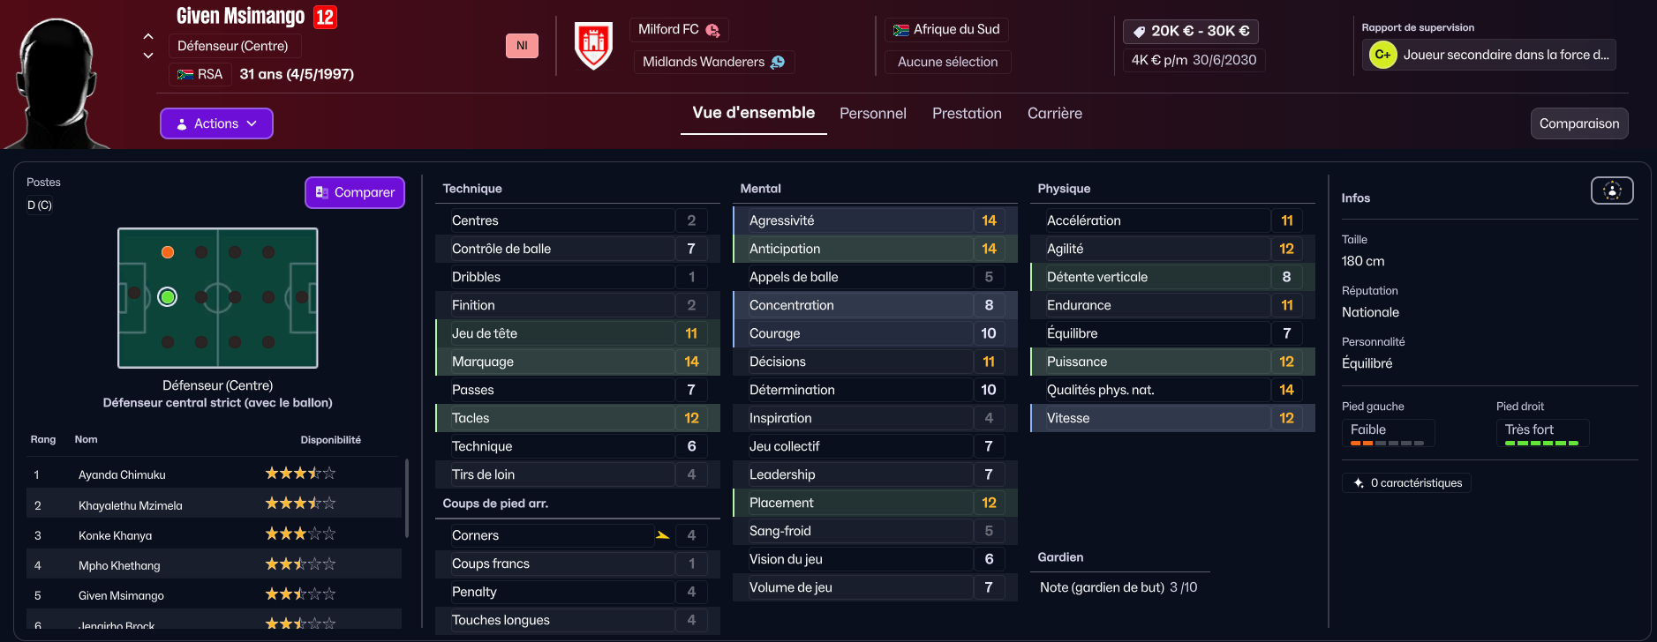Click the loan icon beside Midlands Wanderers
This screenshot has height=642, width=1657.
(x=778, y=62)
